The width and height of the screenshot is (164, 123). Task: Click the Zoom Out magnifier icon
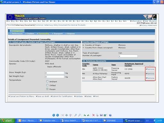79,115
